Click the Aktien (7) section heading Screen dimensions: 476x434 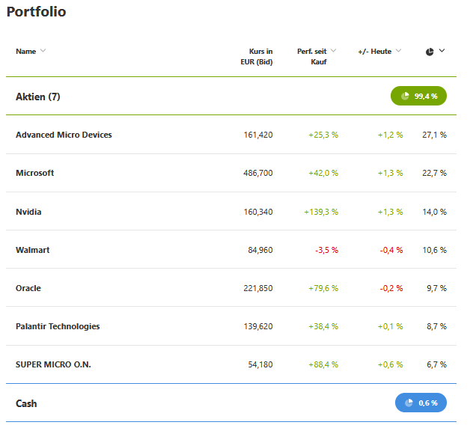point(38,97)
